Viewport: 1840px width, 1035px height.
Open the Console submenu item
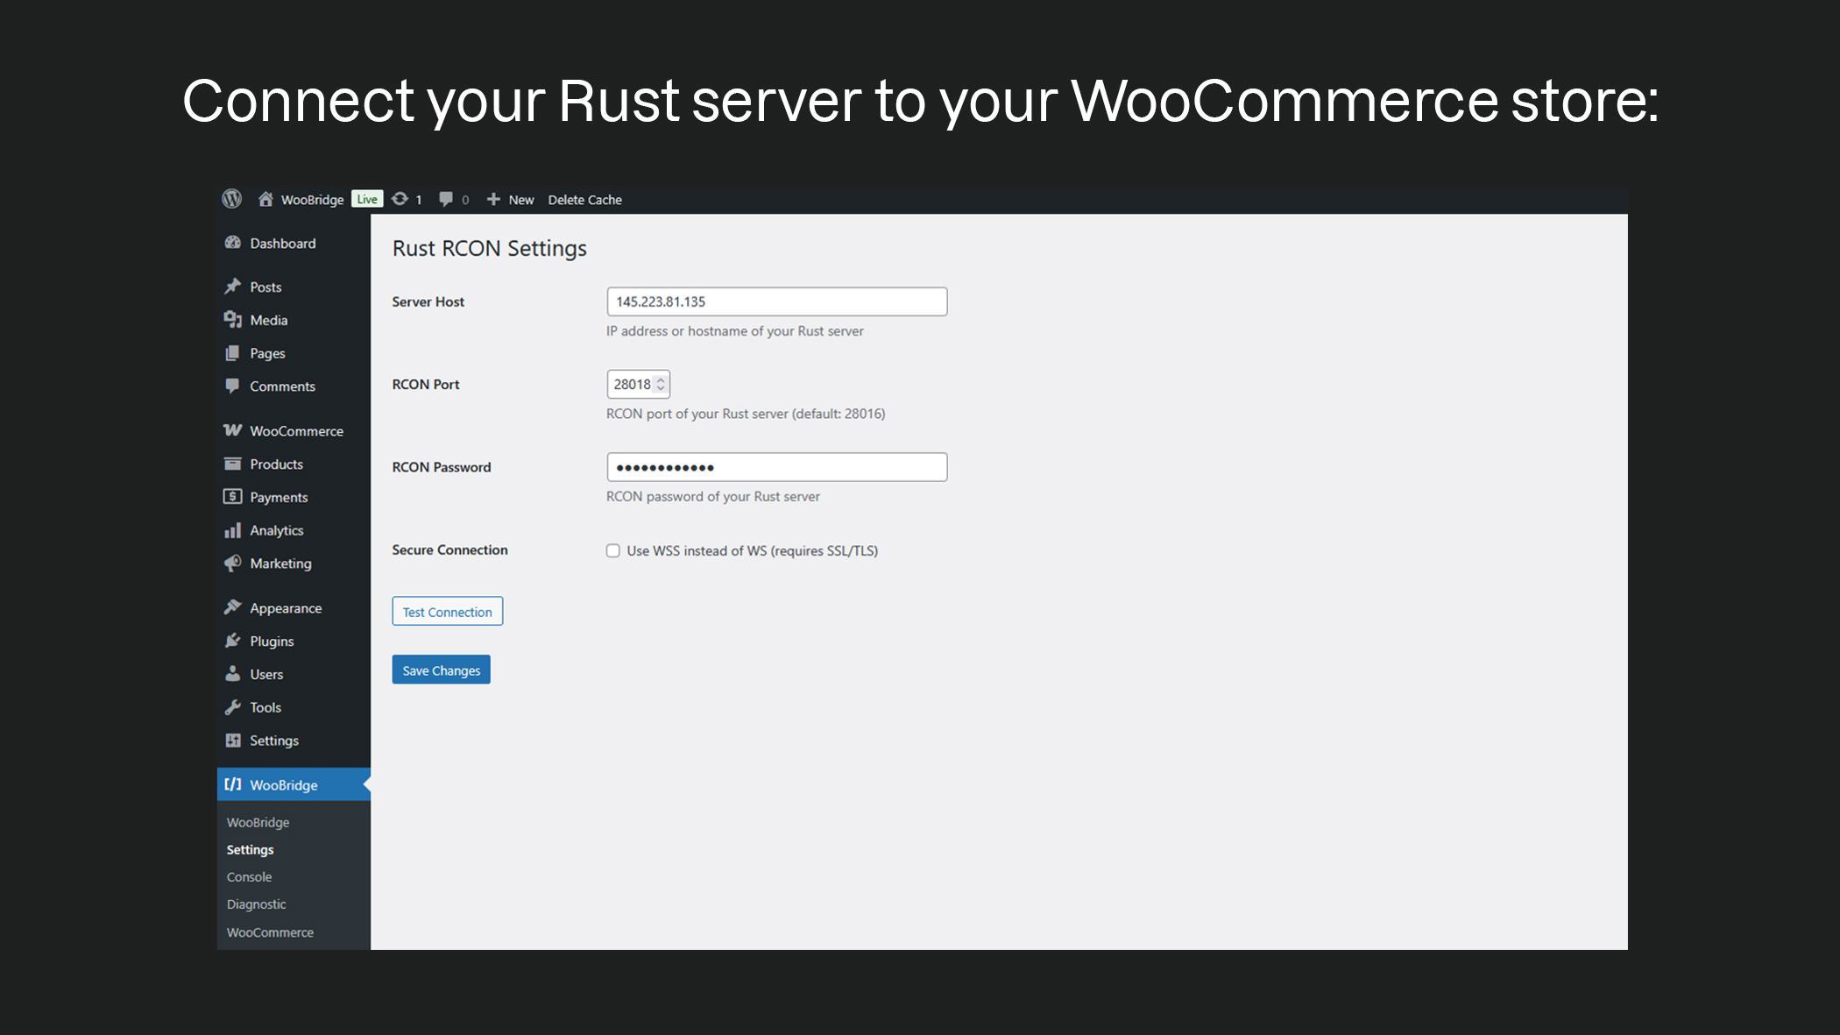[249, 876]
